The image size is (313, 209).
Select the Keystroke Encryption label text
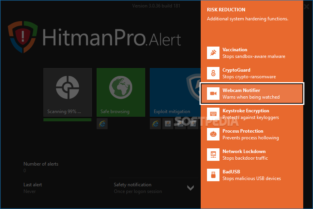[x=246, y=111]
